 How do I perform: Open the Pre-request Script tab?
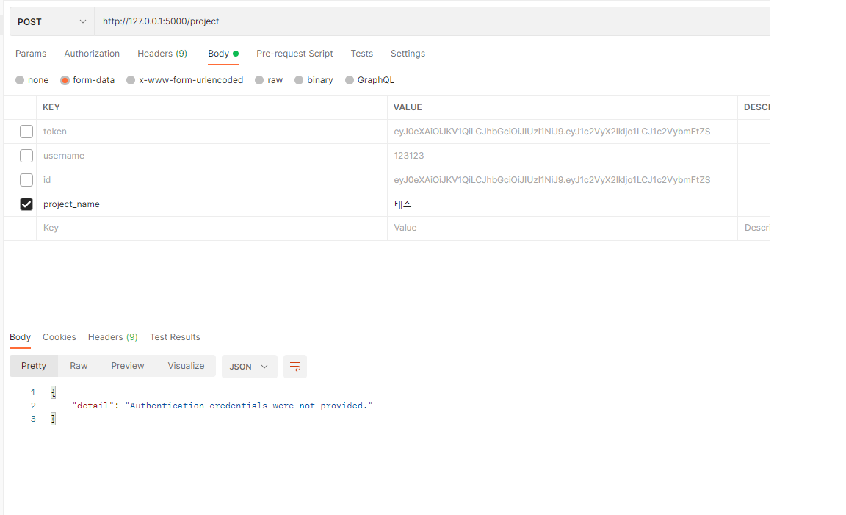(x=294, y=54)
